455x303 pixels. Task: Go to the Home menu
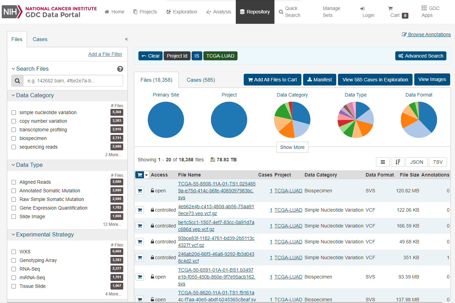coord(114,12)
